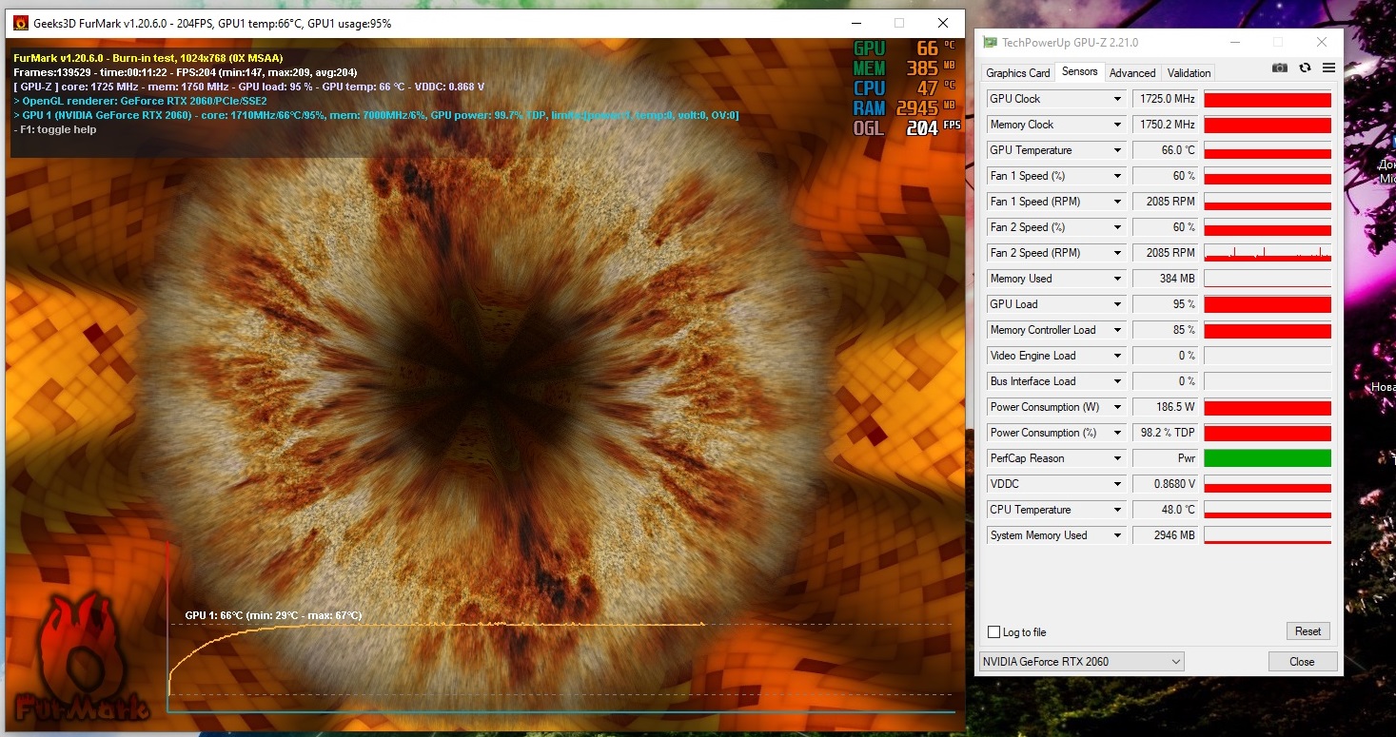This screenshot has height=737, width=1396.
Task: Expand the Fan 2 Speed (%) dropdown
Action: coord(1117,227)
